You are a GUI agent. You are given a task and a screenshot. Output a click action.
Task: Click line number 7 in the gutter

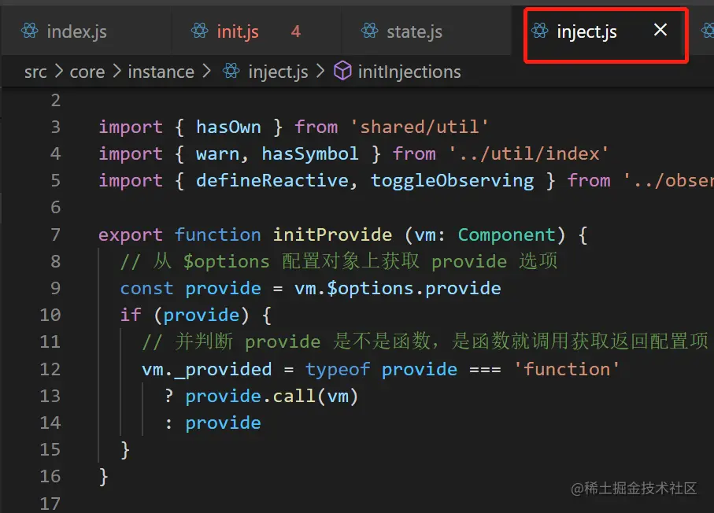coord(56,234)
